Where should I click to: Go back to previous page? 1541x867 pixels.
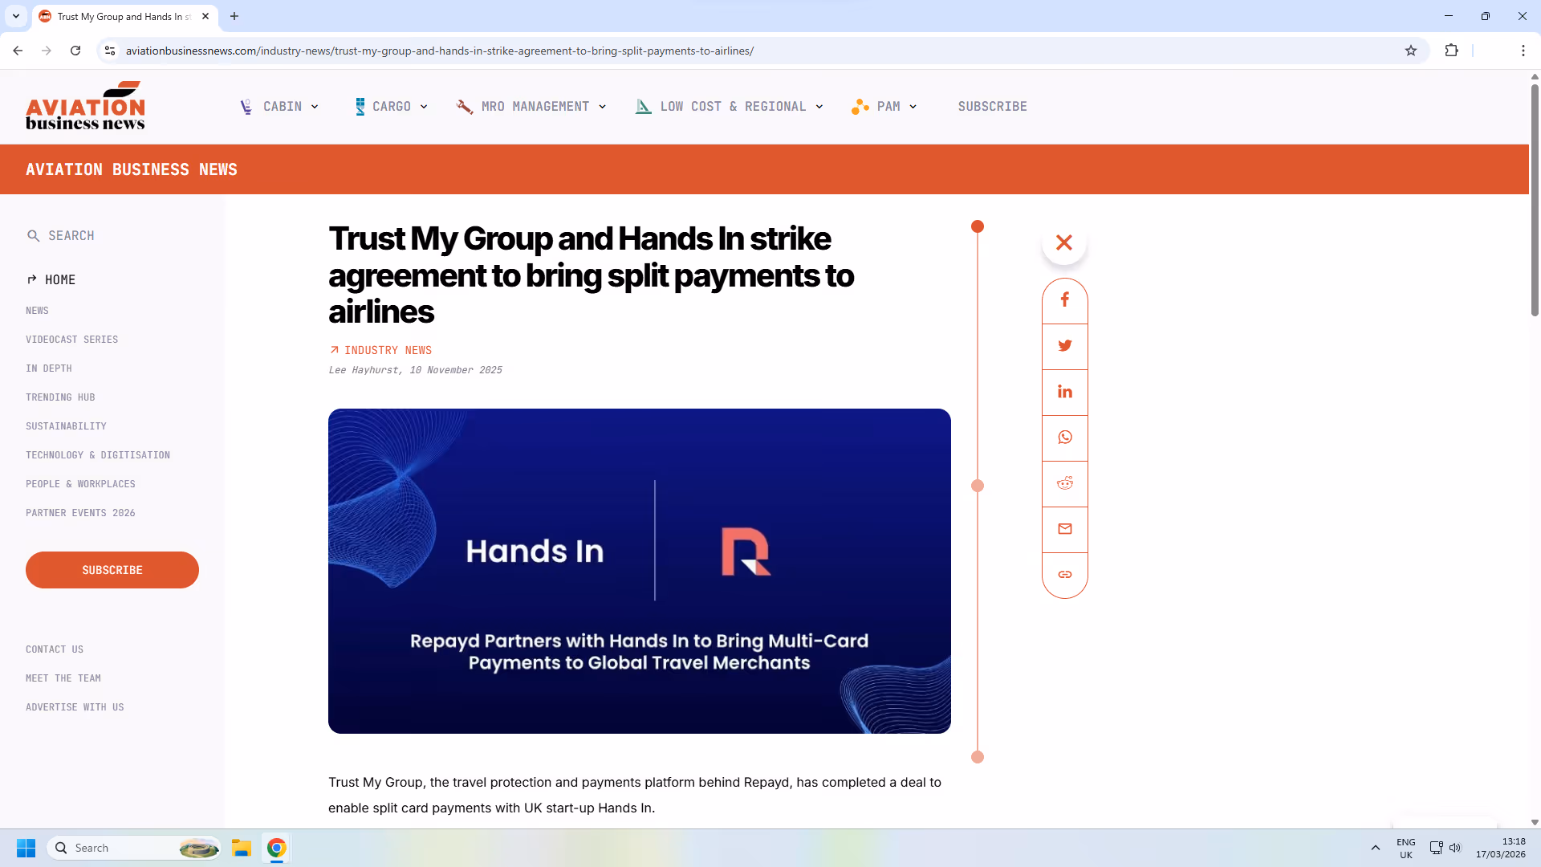(x=18, y=51)
